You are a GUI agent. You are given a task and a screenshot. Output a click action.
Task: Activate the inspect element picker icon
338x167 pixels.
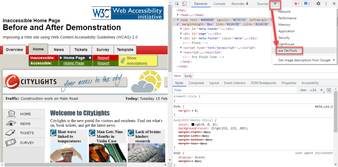(x=177, y=4)
